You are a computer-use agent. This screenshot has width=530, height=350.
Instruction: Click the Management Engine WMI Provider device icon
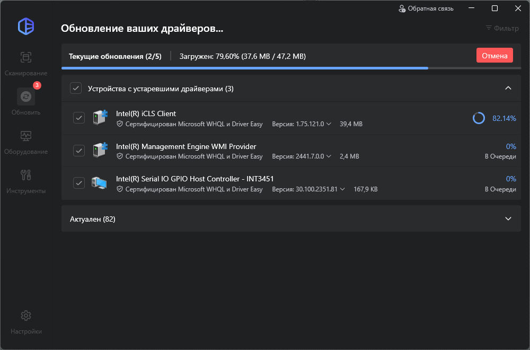point(100,150)
